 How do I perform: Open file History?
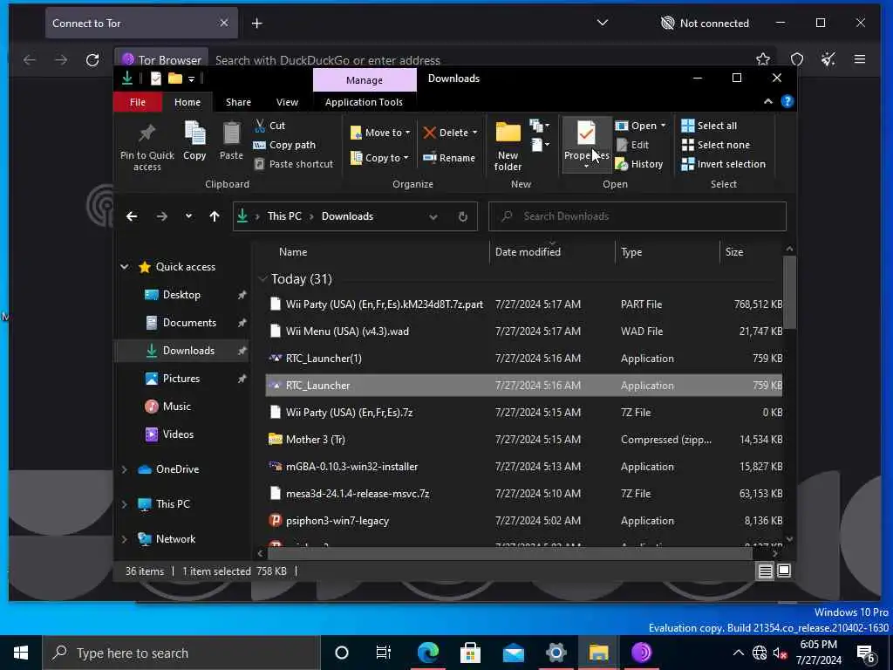(x=639, y=164)
